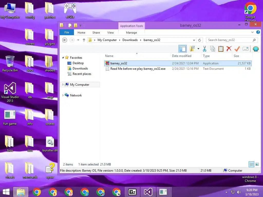The height and width of the screenshot is (197, 263).
Task: Switch to the View ribbon tab
Action: point(110,33)
